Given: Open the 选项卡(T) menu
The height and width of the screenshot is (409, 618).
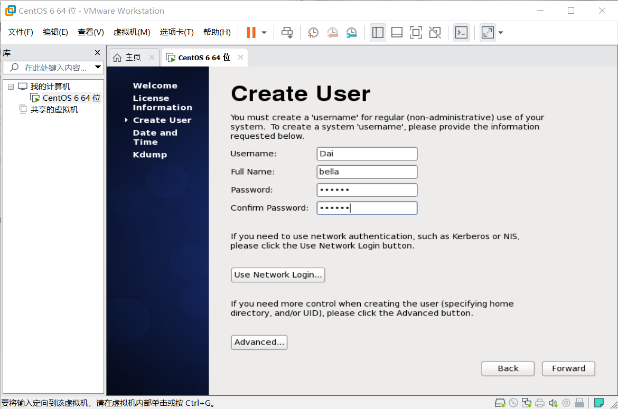Looking at the screenshot, I should (176, 32).
